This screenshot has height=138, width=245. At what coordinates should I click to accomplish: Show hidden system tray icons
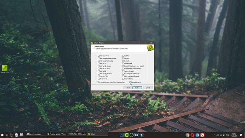pyautogui.click(x=214, y=135)
